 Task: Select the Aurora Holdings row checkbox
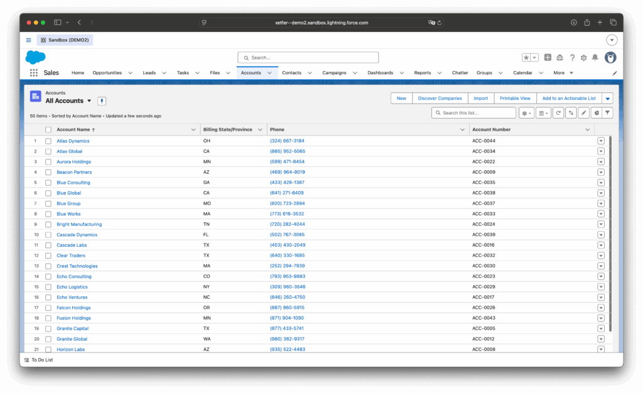48,162
